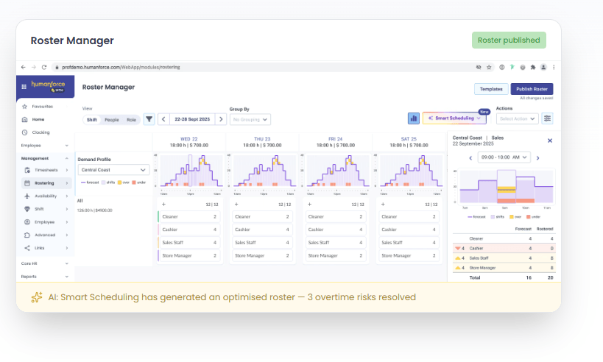Click the Publish Roster button
Image resolution: width=603 pixels, height=362 pixels.
pyautogui.click(x=532, y=89)
